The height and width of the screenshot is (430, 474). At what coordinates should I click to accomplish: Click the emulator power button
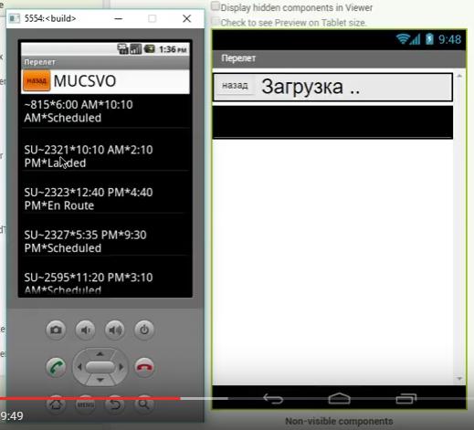point(144,330)
